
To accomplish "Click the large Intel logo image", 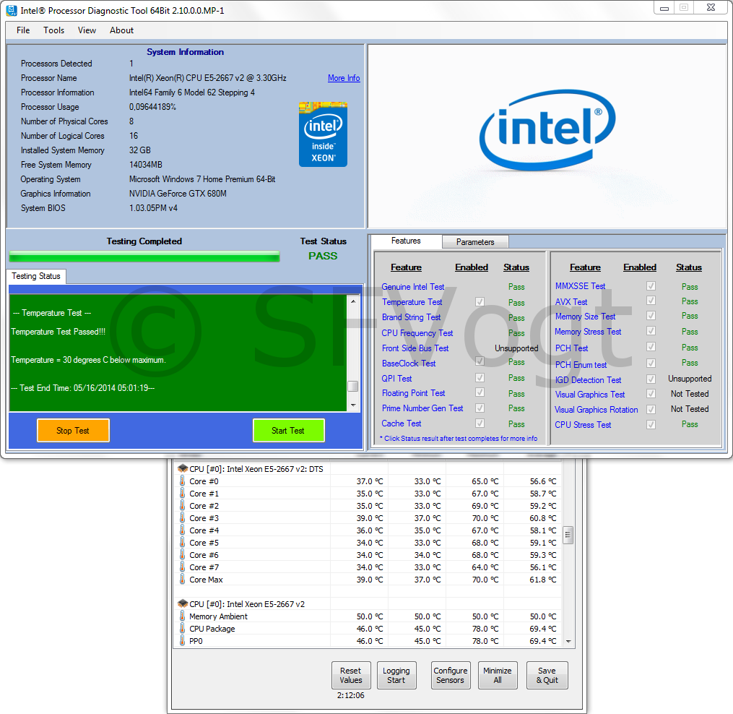I will (547, 130).
